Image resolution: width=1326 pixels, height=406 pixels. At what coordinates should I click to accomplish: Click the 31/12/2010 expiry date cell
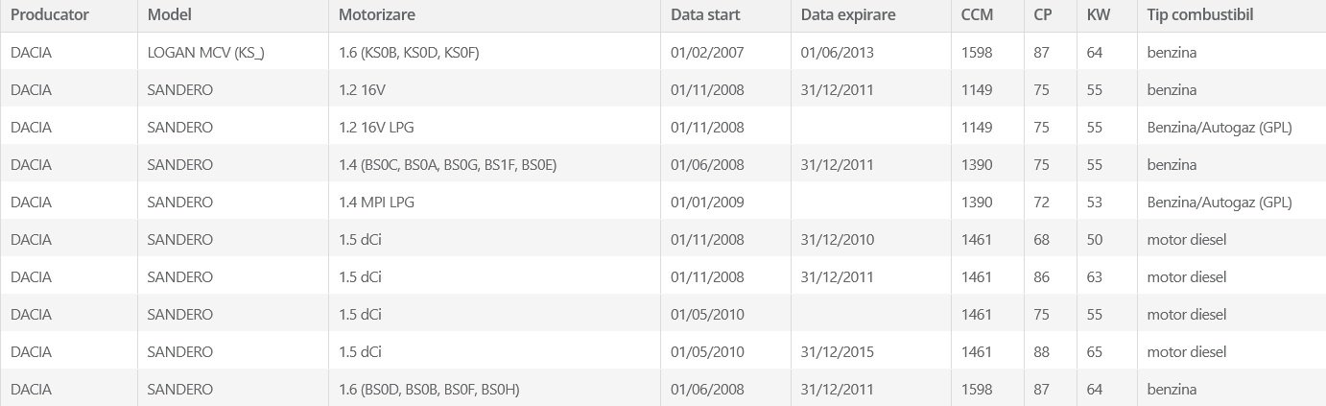[838, 239]
